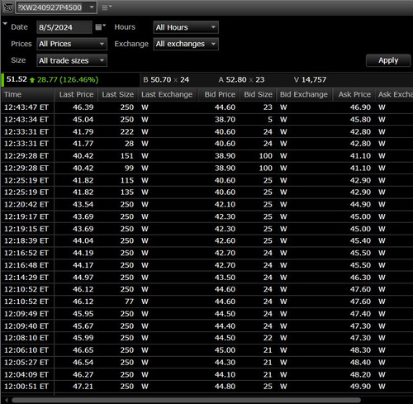
Task: Click last price 45.95
Action: click(x=83, y=314)
